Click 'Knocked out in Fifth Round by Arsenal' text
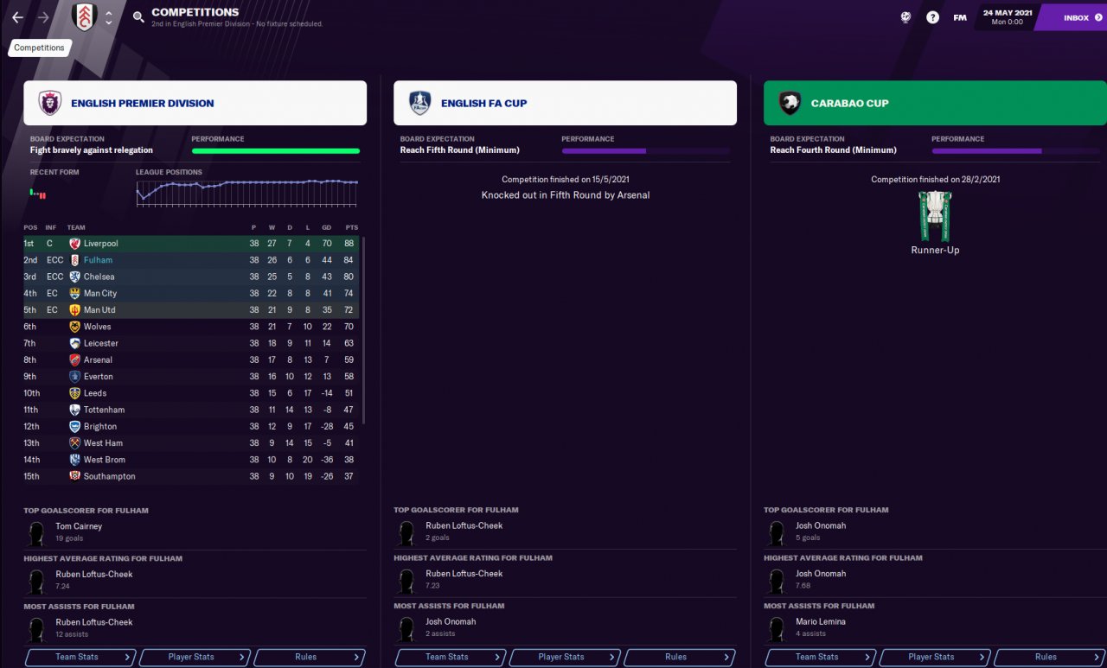The width and height of the screenshot is (1107, 668). 566,195
